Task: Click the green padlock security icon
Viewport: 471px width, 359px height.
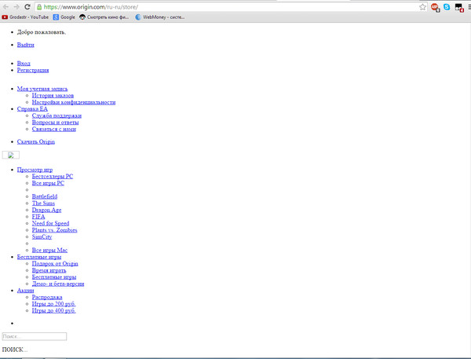Action: tap(39, 7)
